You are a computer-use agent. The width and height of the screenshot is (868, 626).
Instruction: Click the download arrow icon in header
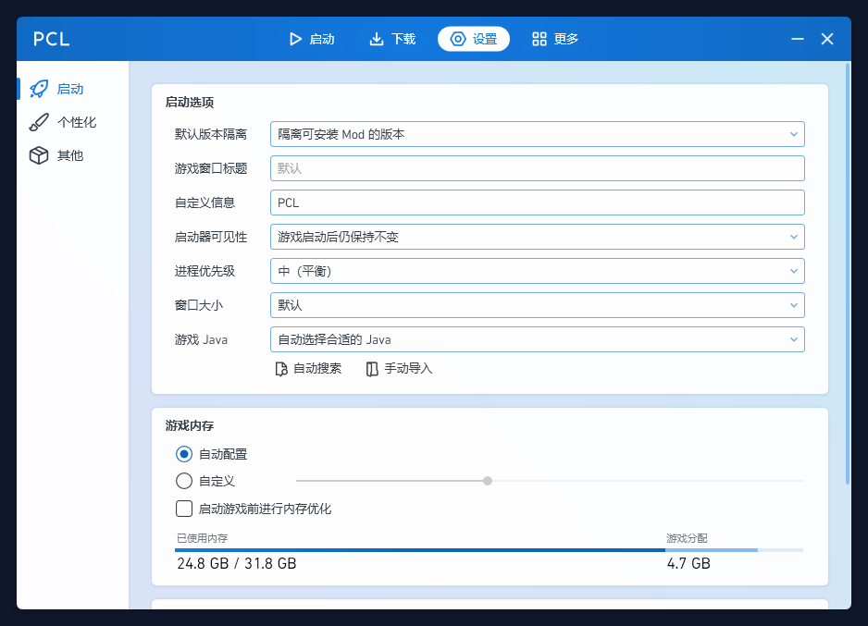coord(377,39)
